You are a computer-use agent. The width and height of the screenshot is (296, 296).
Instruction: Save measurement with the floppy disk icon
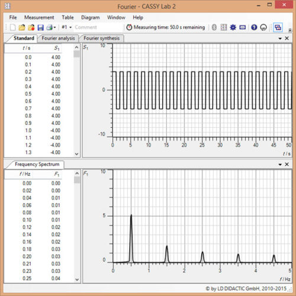coord(40,27)
